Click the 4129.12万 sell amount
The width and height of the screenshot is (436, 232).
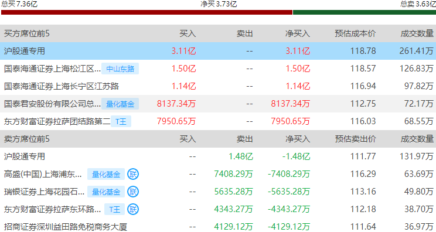234,227
